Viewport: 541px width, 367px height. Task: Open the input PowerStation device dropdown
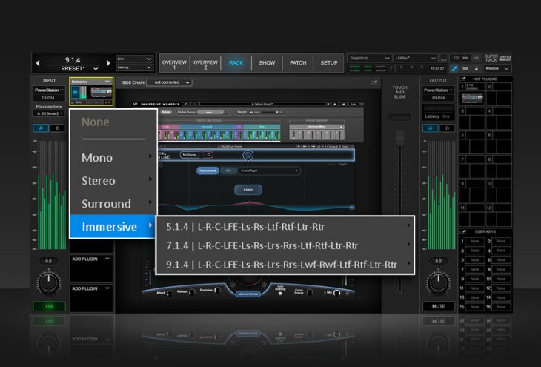point(49,90)
